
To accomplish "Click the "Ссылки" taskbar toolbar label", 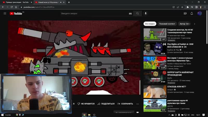I will click(x=8, y=115).
